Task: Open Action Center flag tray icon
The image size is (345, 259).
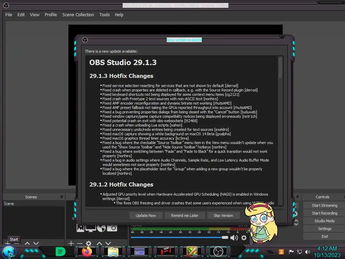Action: click(x=291, y=252)
